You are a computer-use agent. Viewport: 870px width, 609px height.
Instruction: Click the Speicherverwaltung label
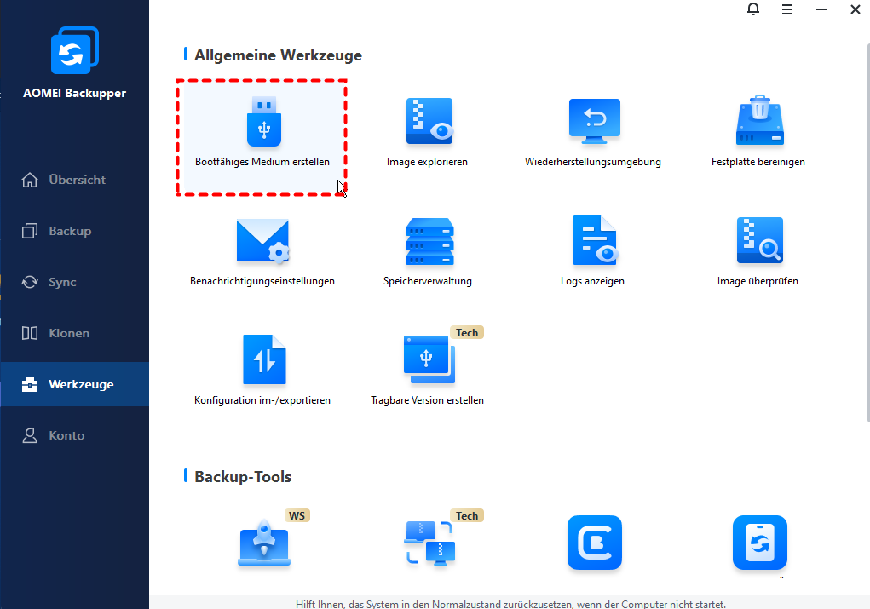427,281
